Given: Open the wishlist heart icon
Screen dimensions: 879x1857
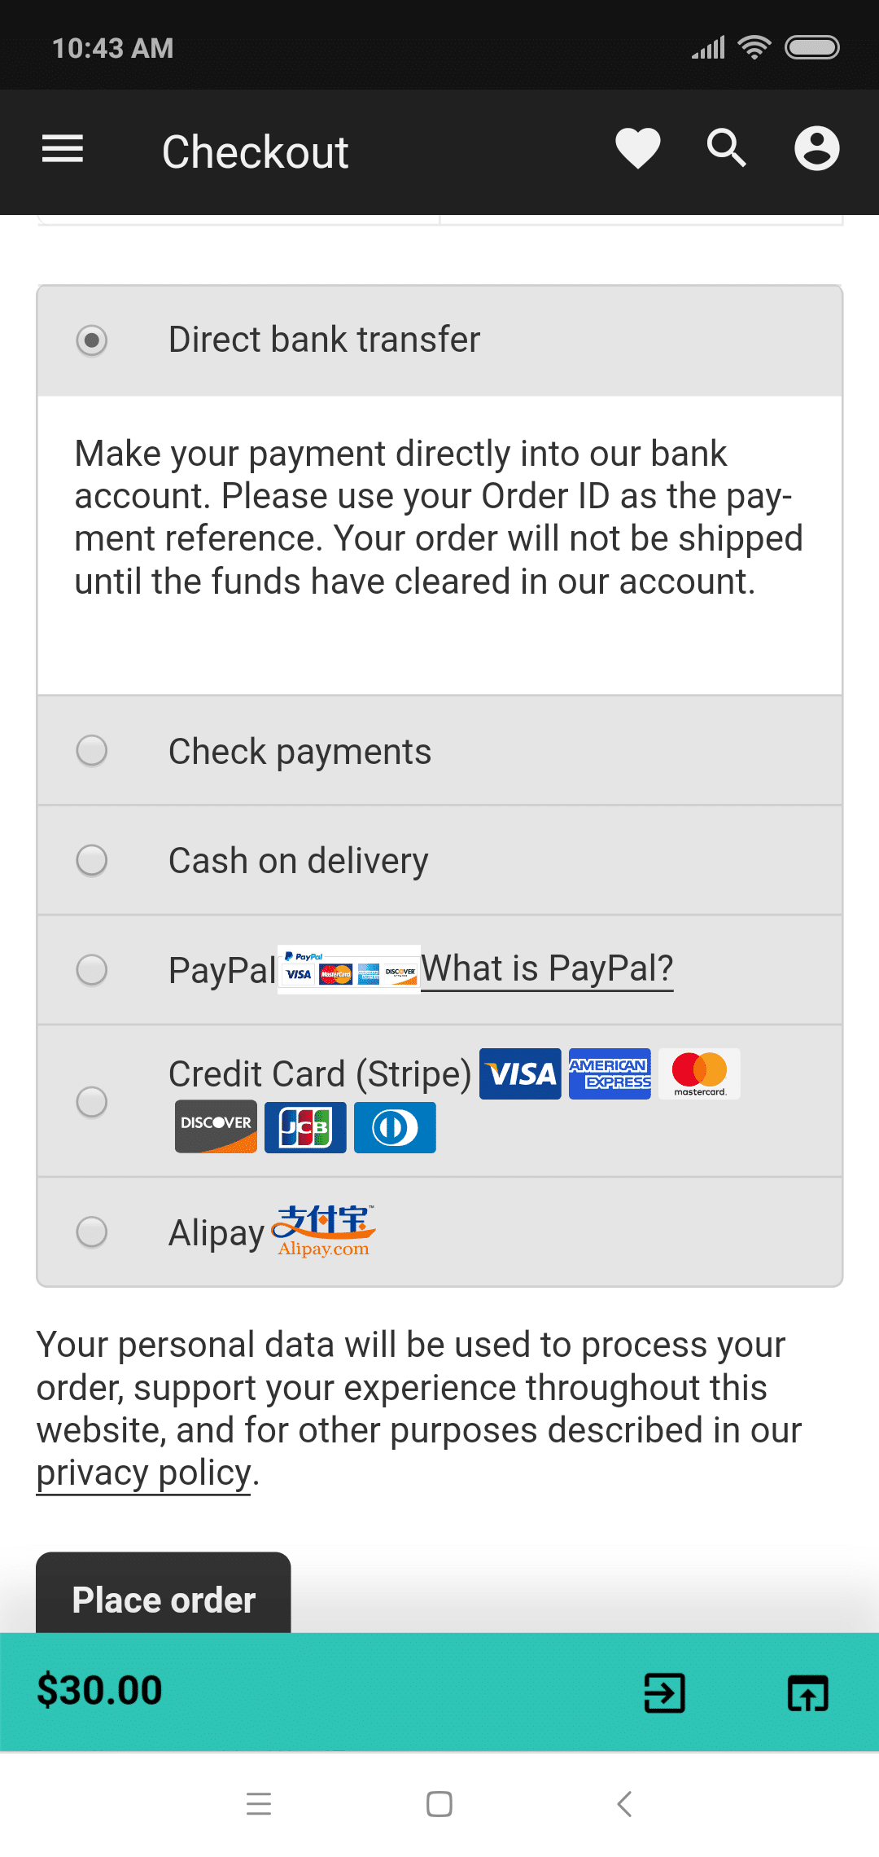Looking at the screenshot, I should [x=637, y=149].
